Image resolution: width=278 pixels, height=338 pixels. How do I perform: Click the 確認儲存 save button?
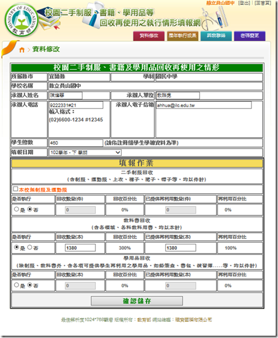click(137, 301)
